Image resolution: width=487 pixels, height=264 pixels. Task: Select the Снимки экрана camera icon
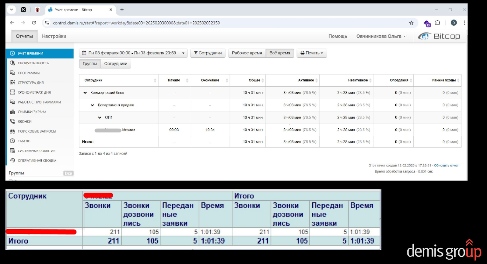pyautogui.click(x=12, y=112)
